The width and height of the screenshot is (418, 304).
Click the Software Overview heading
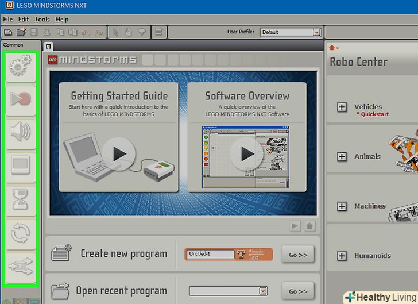point(247,96)
